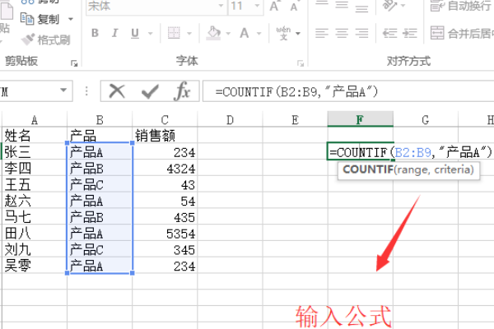Image resolution: width=494 pixels, height=329 pixels.
Task: Click cell containing 姓名
Action: click(35, 136)
